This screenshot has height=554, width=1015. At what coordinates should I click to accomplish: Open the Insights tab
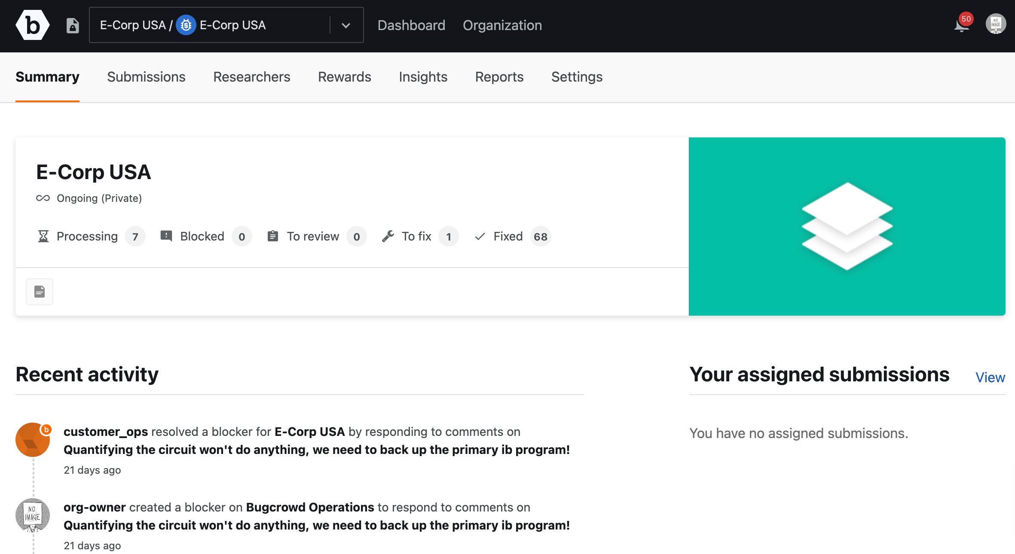click(423, 77)
